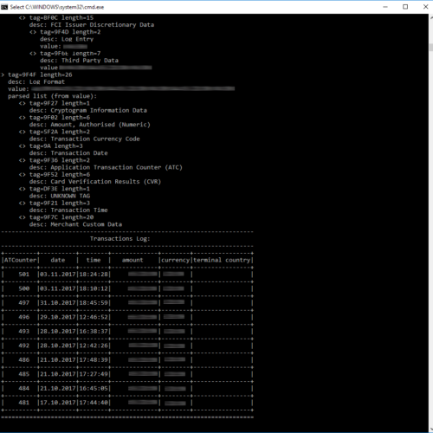Viewport: 433px width, 433px height.
Task: Open the cmd.exe system menu icon
Action: tap(4, 7)
